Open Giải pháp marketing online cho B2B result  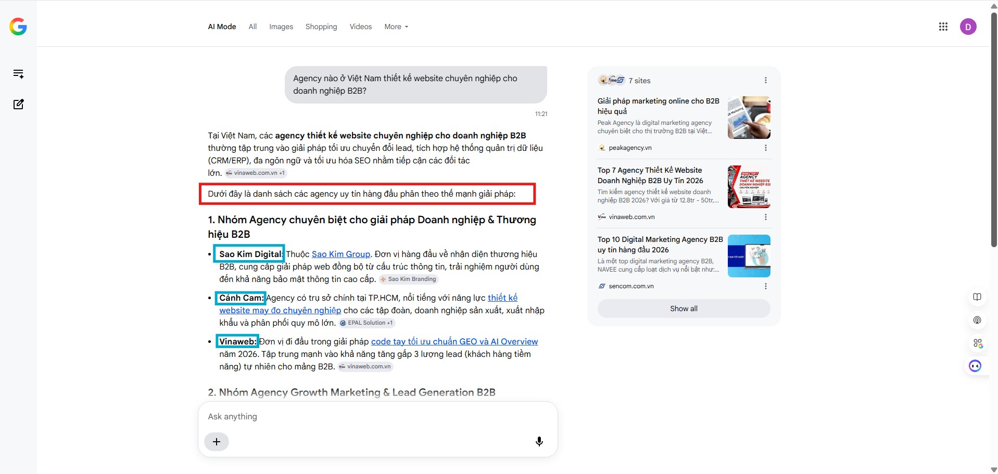point(659,106)
